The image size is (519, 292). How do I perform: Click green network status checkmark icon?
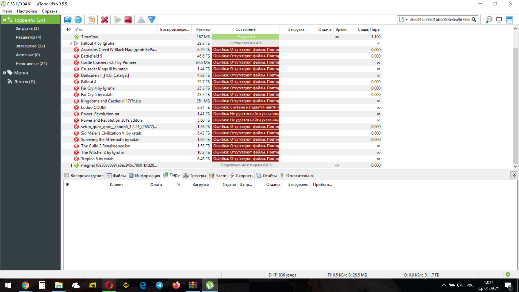coord(508,274)
